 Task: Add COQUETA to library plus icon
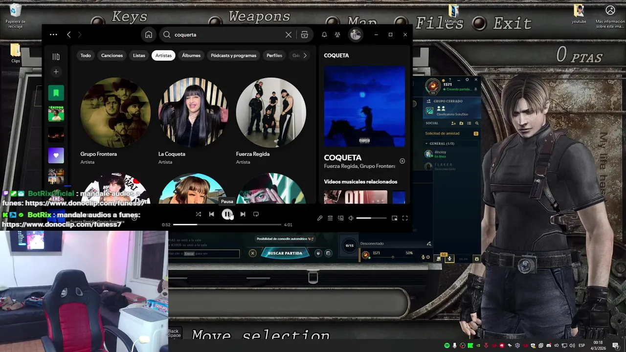tap(402, 161)
